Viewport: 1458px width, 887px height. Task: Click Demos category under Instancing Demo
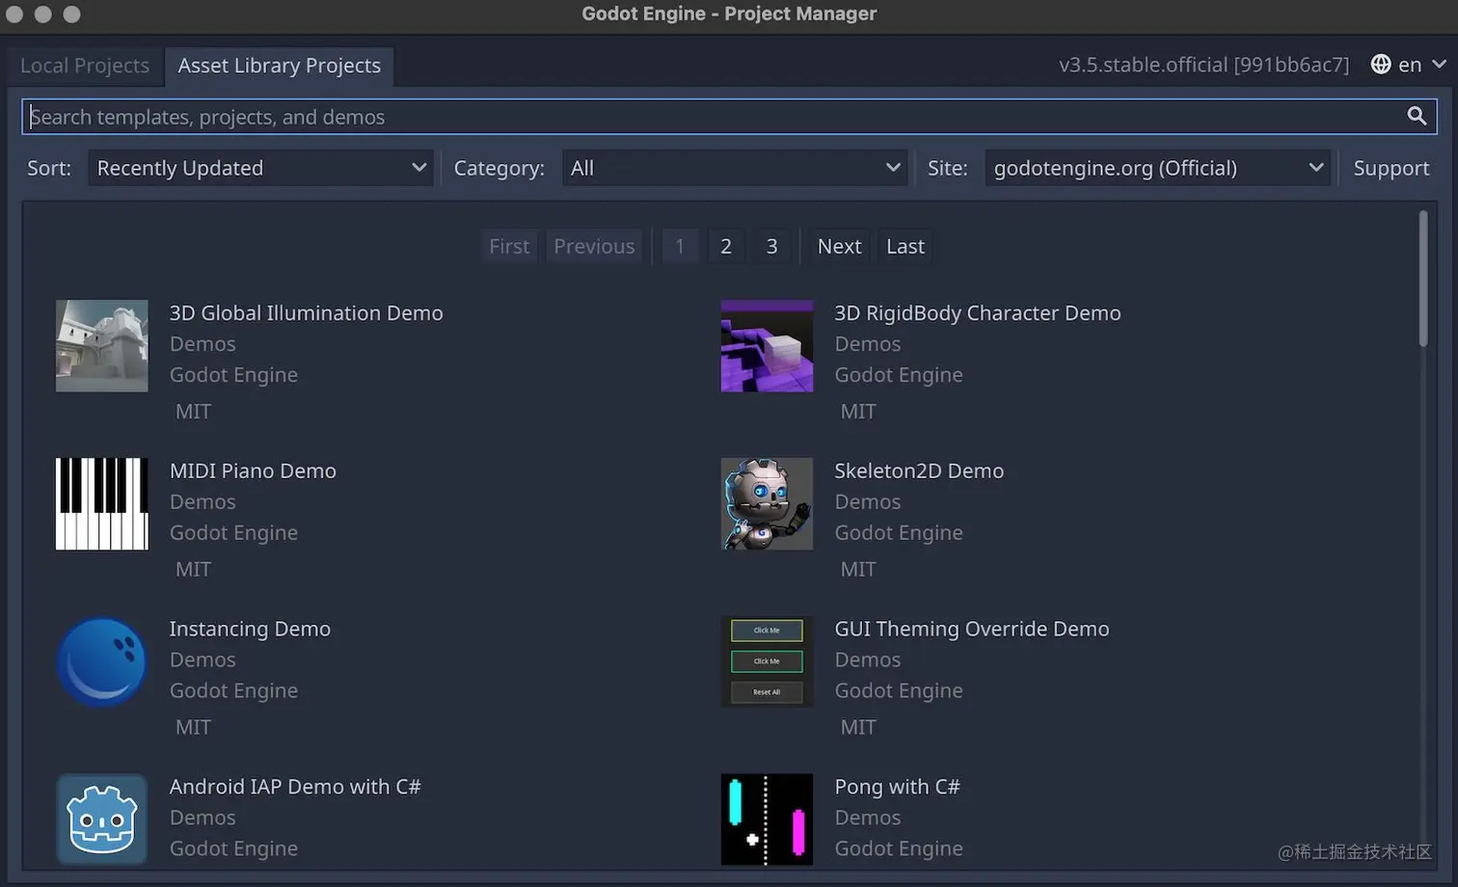tap(202, 660)
